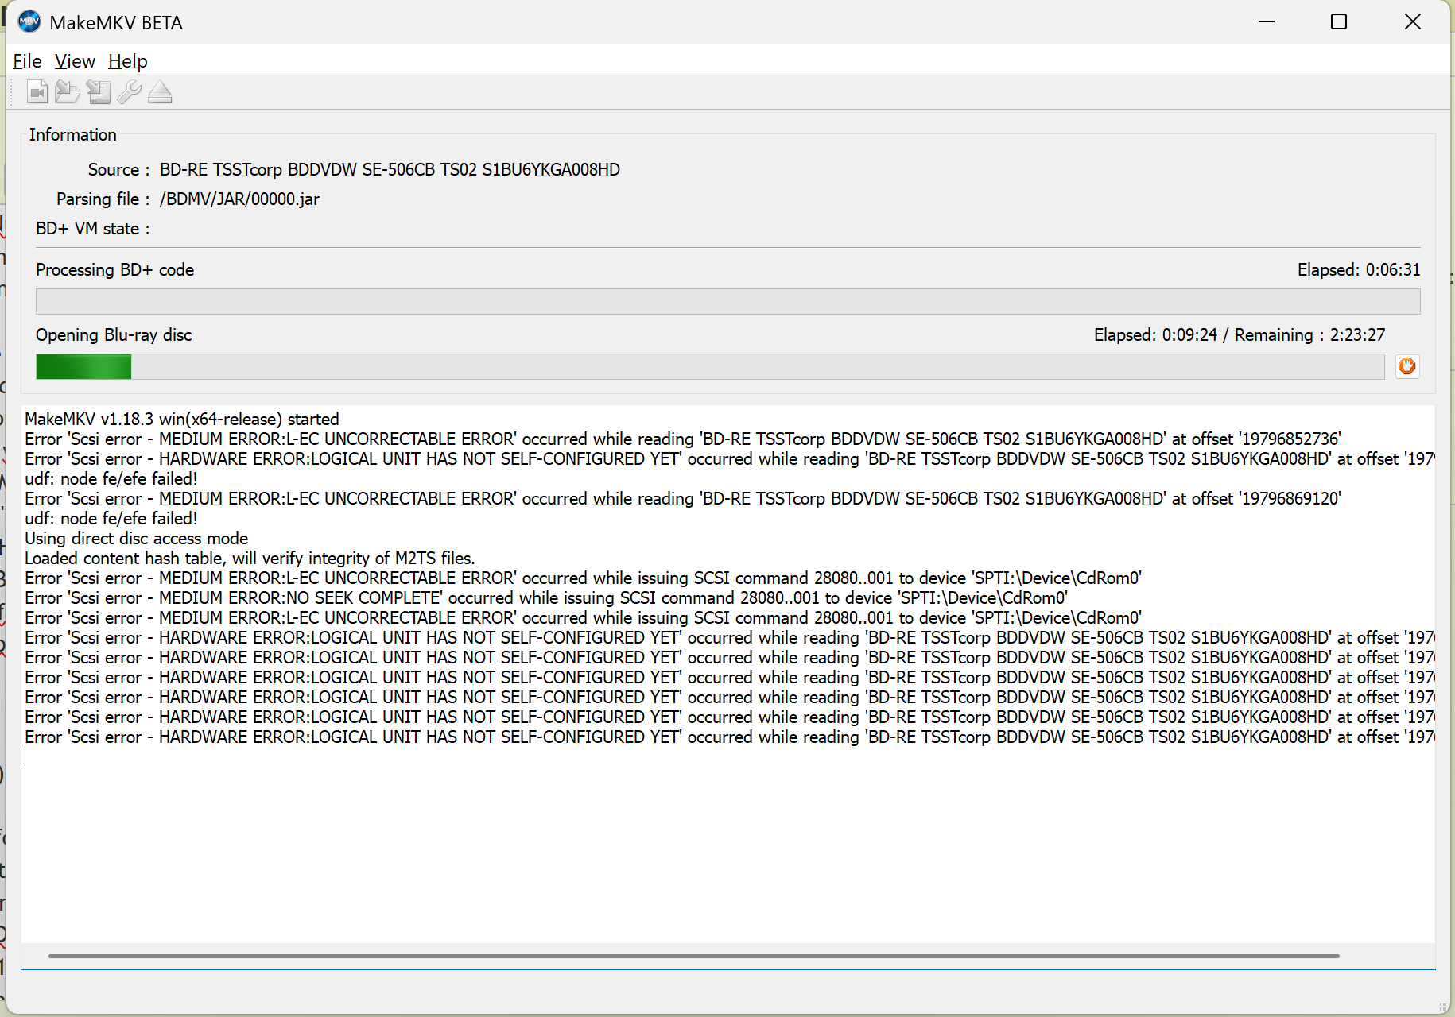Open the View menu
This screenshot has width=1455, height=1017.
click(75, 61)
